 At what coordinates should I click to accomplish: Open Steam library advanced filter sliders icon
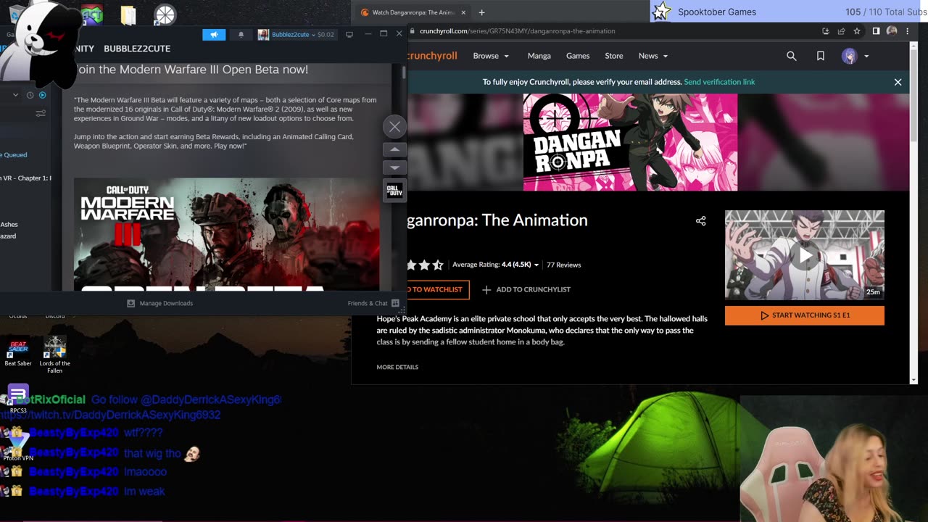tap(41, 113)
